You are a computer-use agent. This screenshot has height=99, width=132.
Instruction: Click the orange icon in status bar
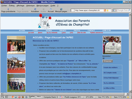[x=13, y=97]
